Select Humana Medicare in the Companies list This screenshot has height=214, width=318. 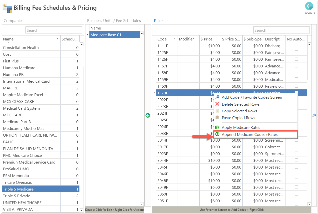(x=41, y=68)
